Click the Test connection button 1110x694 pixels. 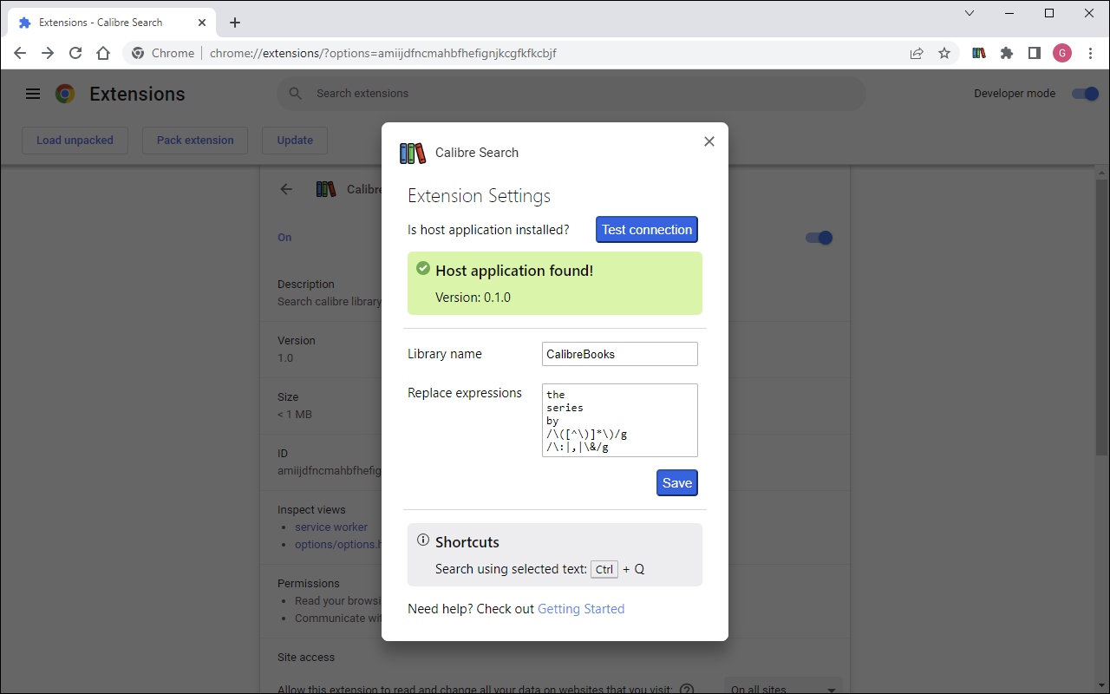(x=647, y=230)
